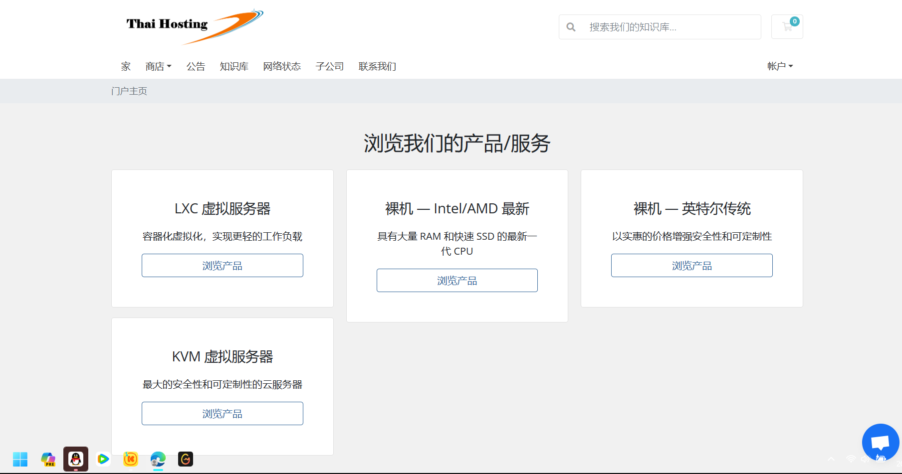Click the Thai Hosting logo
This screenshot has width=902, height=474.
coord(194,26)
